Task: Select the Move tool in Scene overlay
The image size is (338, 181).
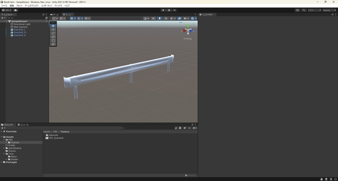Action: tap(53, 29)
